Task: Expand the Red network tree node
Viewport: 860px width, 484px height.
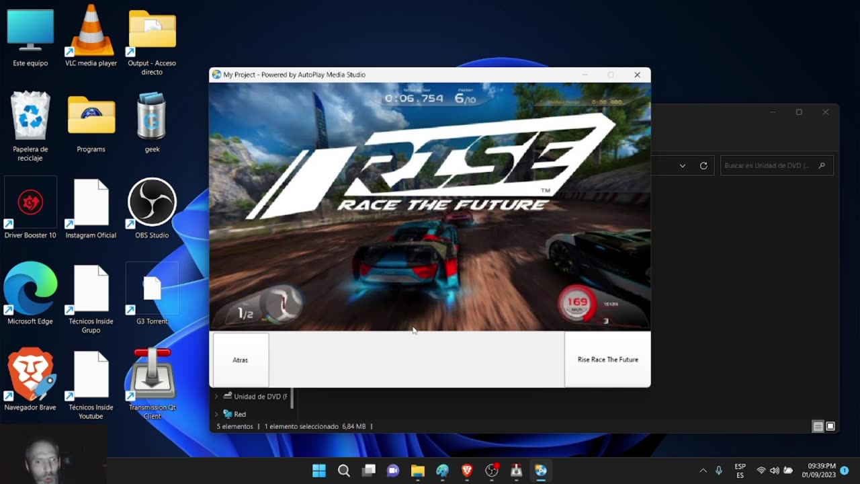Action: (x=216, y=414)
